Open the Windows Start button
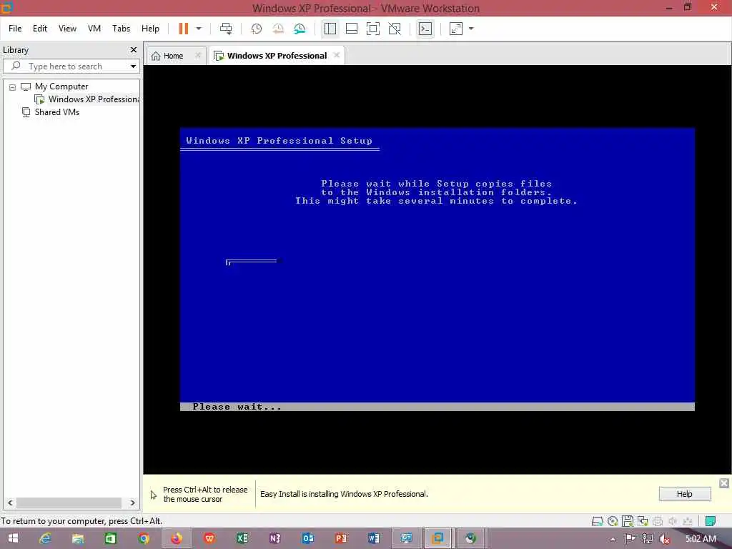Viewport: 732px width, 549px height. pos(13,538)
